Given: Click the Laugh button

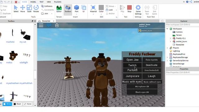Looking at the screenshot, I should pyautogui.click(x=151, y=76).
